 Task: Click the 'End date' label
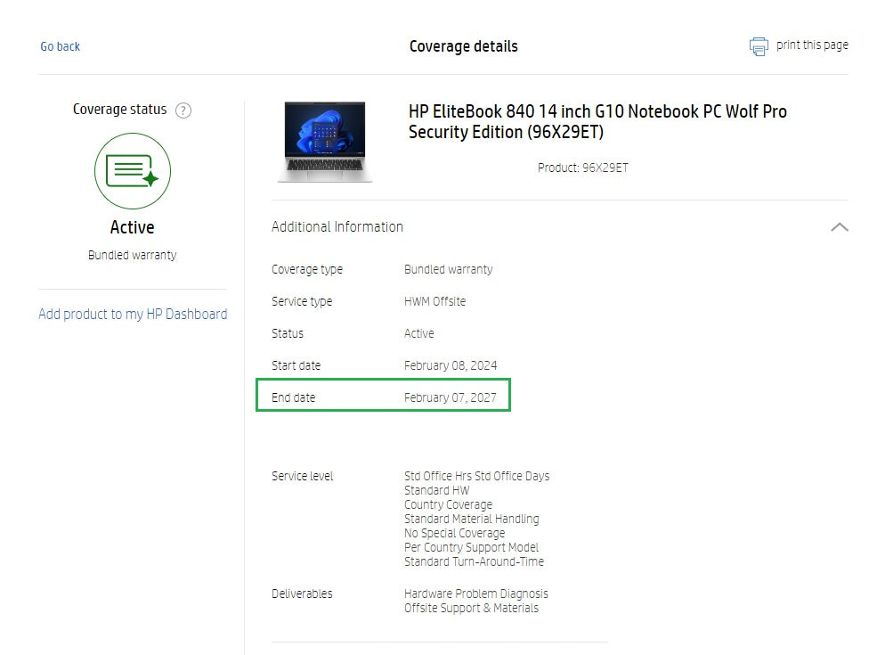tap(294, 397)
